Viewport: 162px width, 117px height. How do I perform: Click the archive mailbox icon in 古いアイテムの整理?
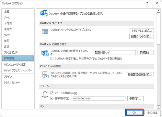pos(45,75)
